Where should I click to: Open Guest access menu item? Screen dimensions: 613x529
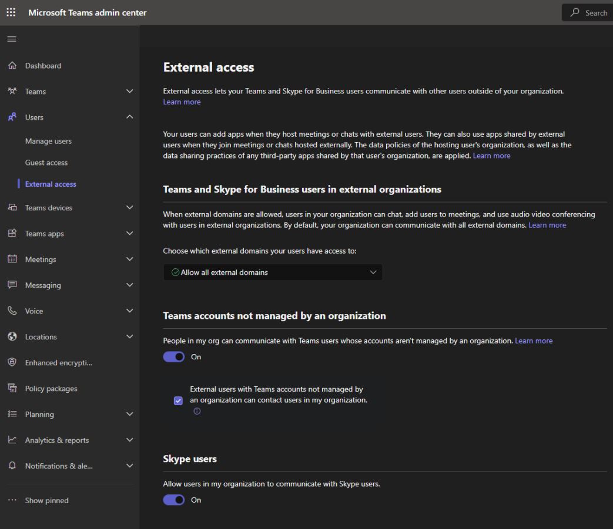(x=46, y=163)
